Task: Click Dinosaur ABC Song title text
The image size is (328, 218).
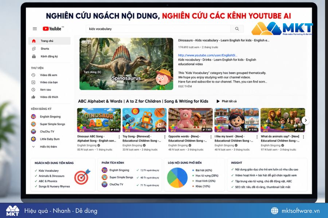Action: tap(97, 138)
